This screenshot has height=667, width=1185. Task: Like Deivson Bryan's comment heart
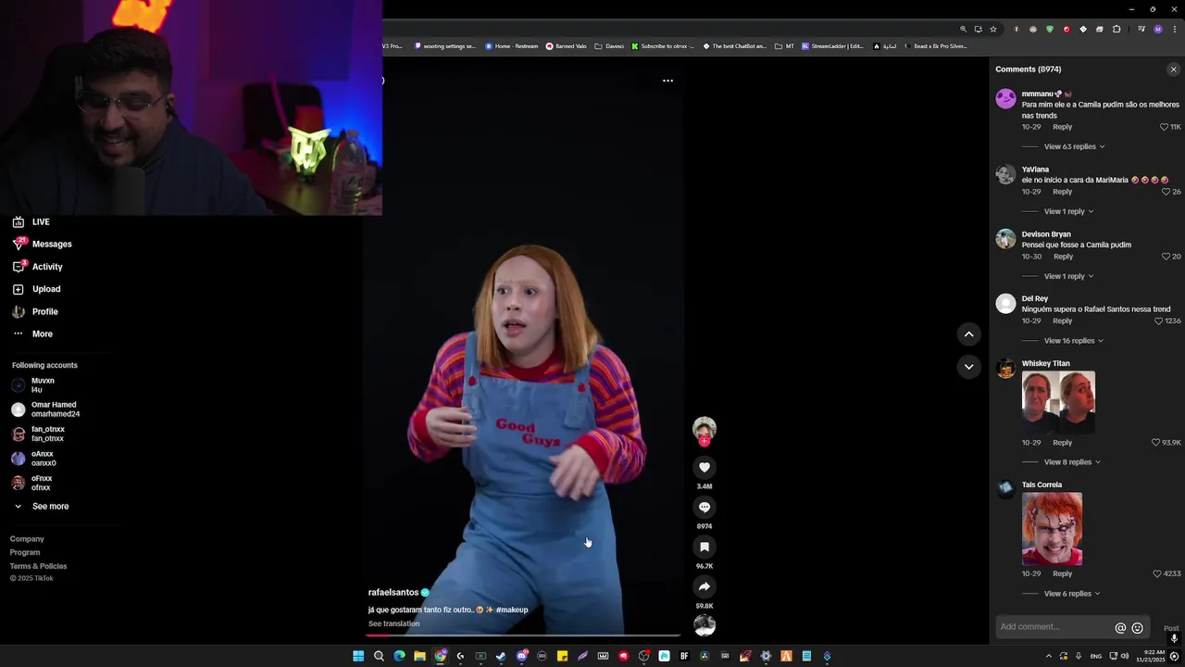click(x=1166, y=257)
